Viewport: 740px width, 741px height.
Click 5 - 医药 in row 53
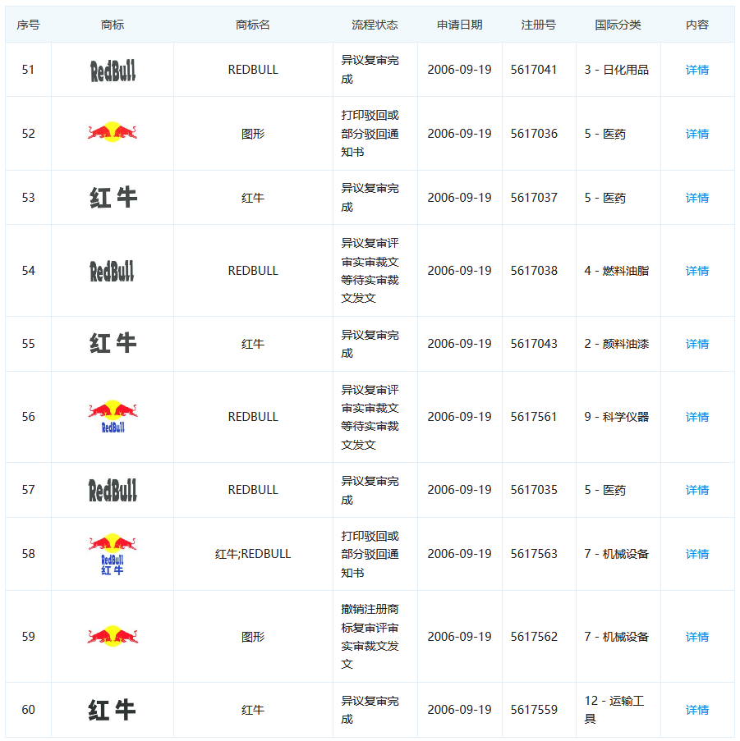pyautogui.click(x=604, y=198)
